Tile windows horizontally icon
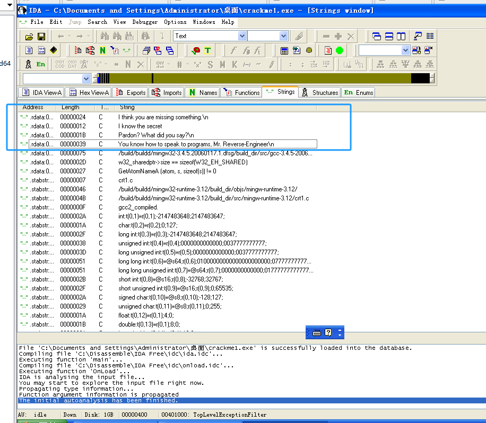Screen dimensions: 486x423 [x=389, y=36]
